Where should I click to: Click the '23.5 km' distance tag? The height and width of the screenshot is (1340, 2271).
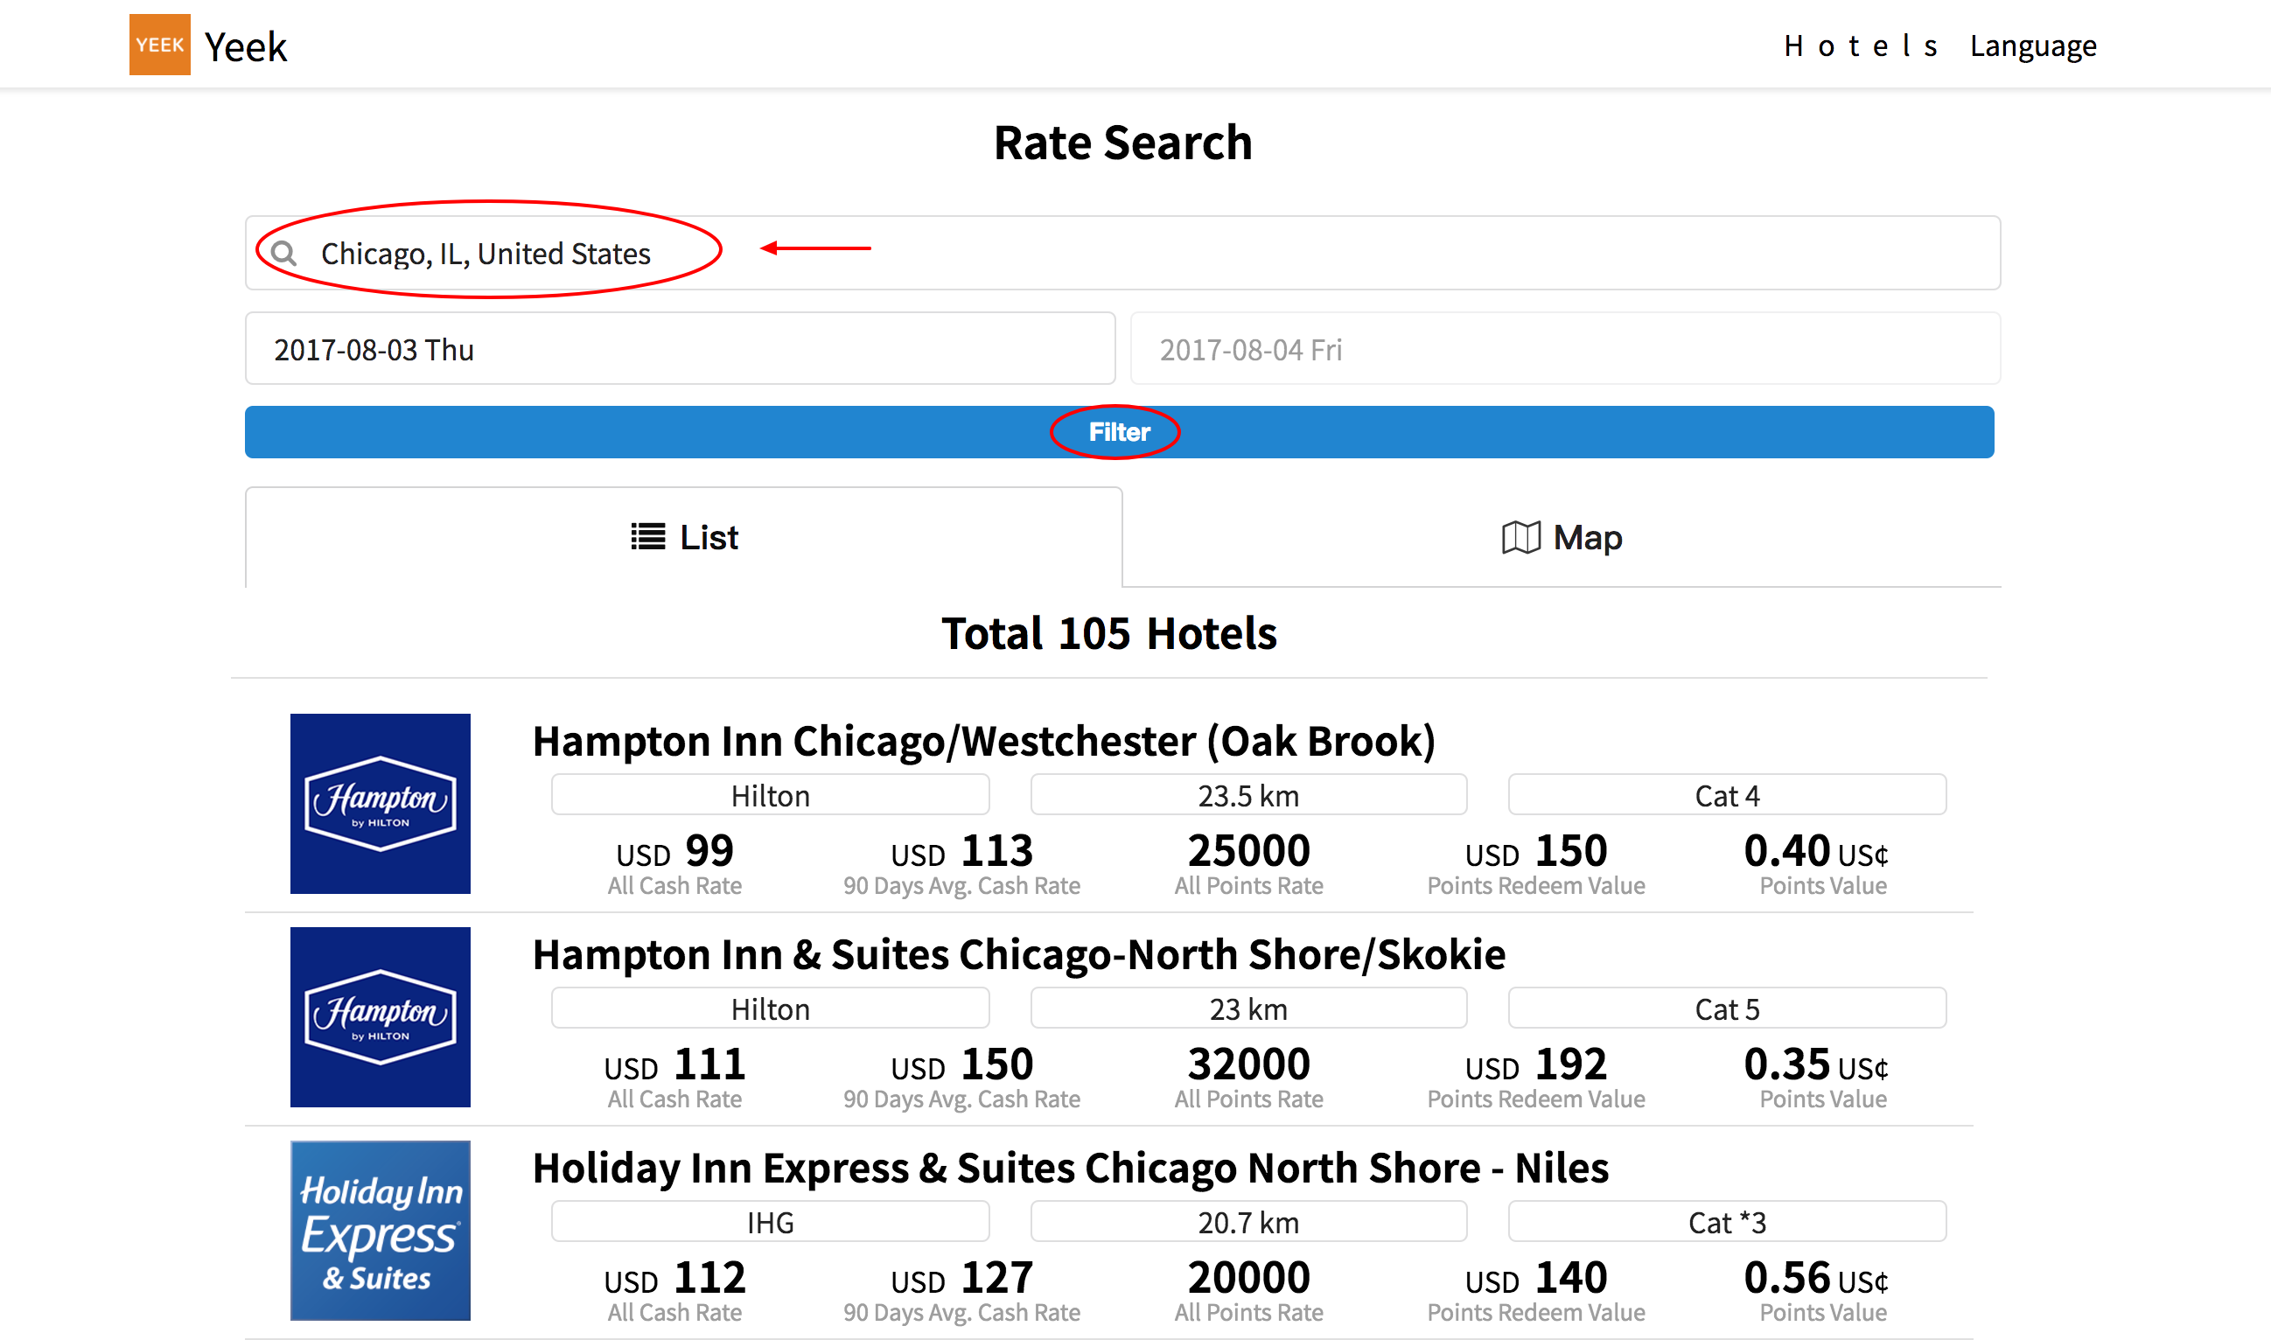coord(1248,795)
